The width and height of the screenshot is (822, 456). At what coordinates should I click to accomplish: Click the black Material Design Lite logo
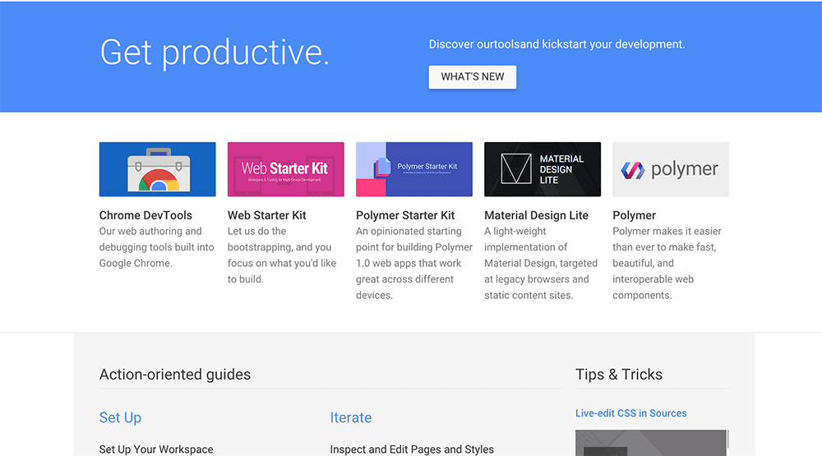(x=542, y=169)
